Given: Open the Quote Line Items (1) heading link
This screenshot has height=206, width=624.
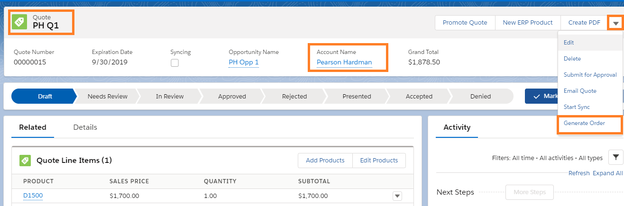Looking at the screenshot, I should tap(74, 161).
